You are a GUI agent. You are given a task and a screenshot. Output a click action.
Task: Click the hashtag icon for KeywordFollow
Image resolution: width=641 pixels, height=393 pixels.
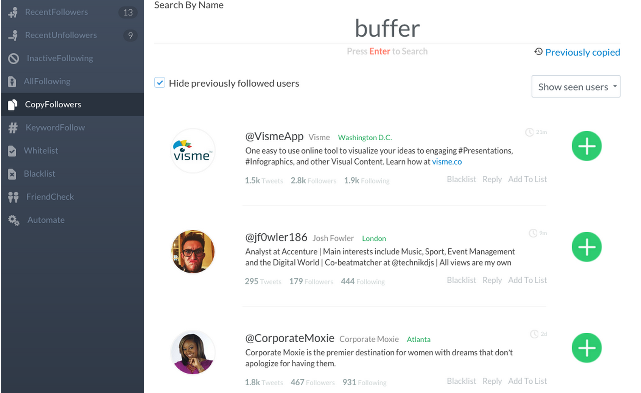13,128
